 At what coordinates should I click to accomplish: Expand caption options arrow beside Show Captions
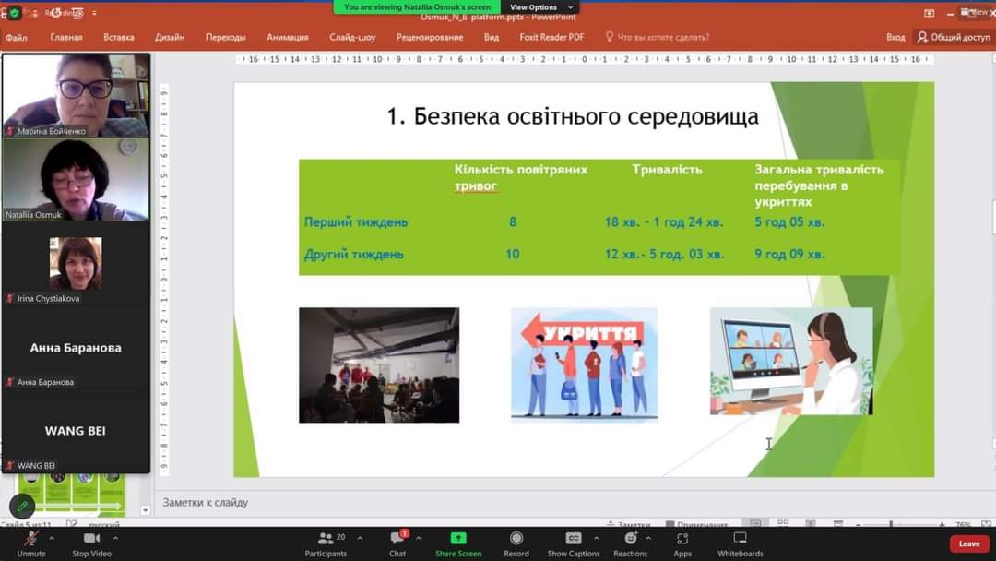[596, 538]
